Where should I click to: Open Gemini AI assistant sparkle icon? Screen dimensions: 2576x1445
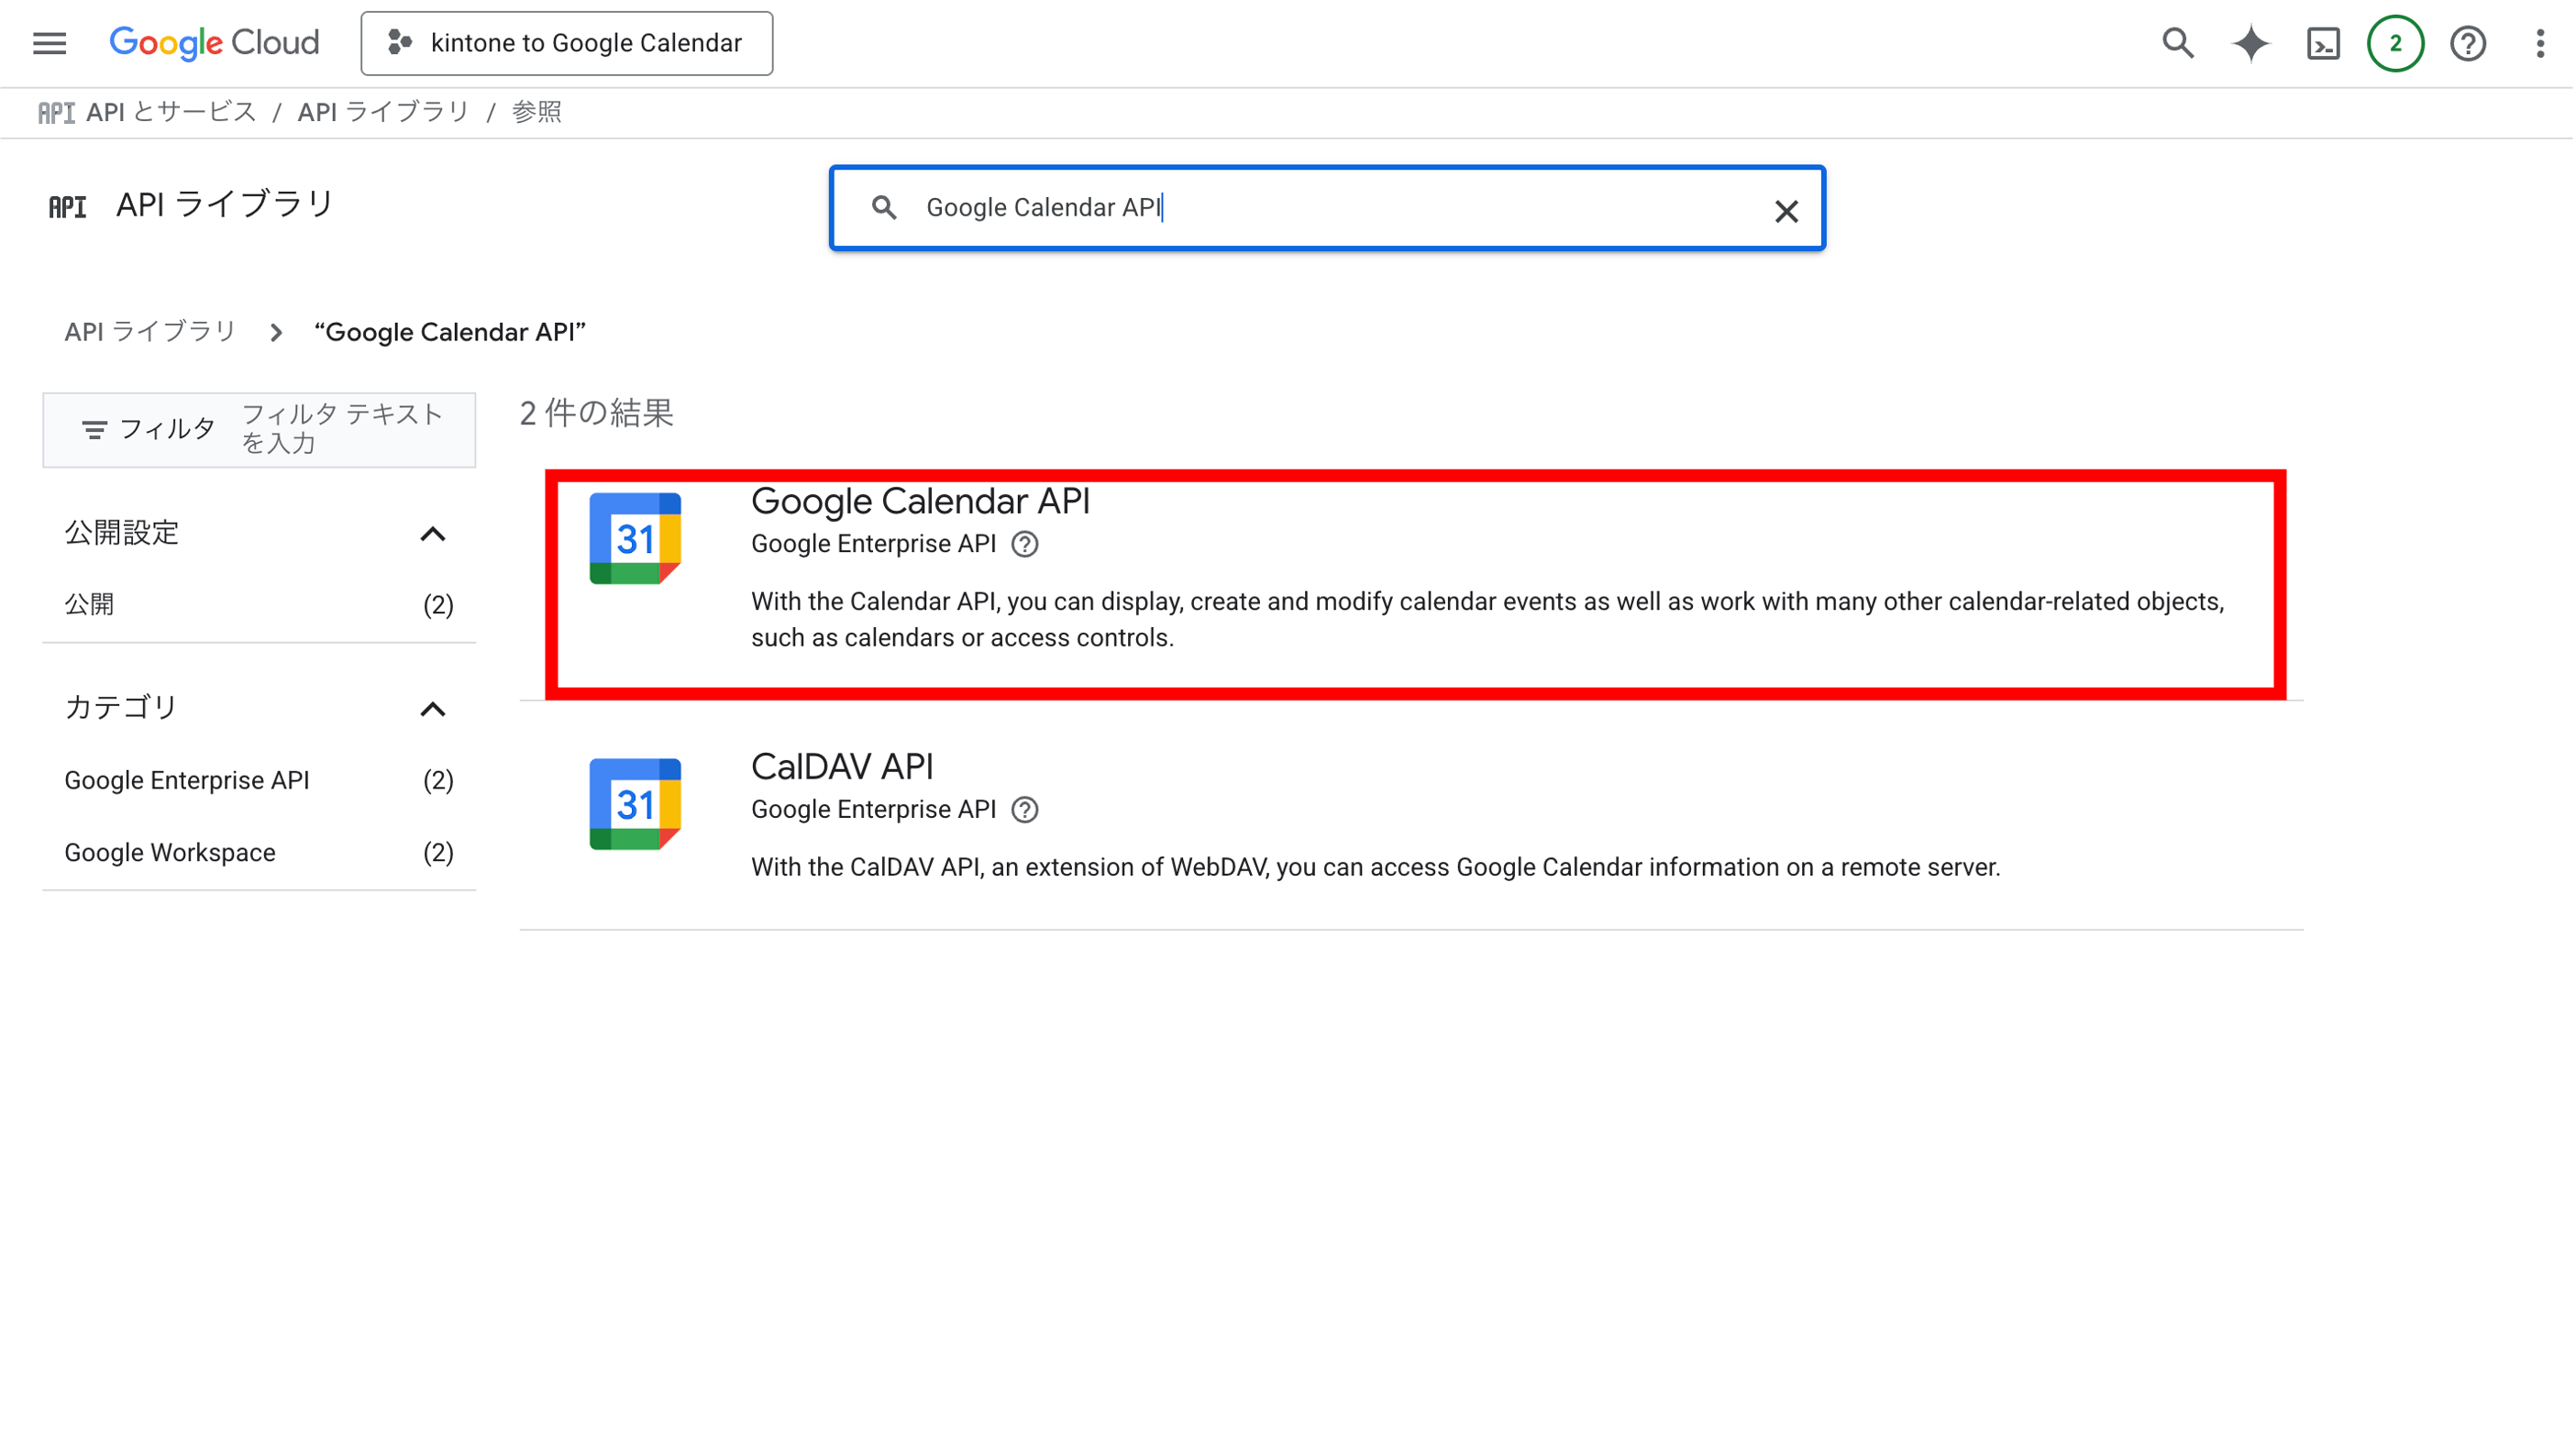pyautogui.click(x=2251, y=43)
